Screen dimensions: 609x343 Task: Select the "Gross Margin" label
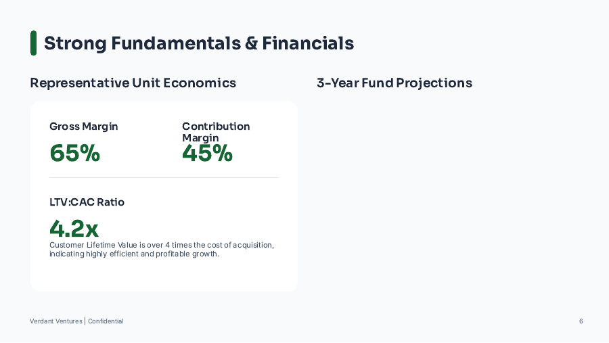pyautogui.click(x=84, y=127)
